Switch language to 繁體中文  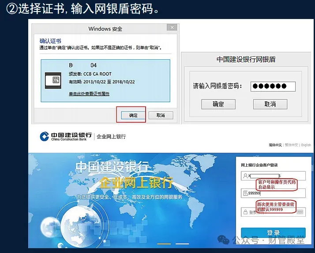291,145
